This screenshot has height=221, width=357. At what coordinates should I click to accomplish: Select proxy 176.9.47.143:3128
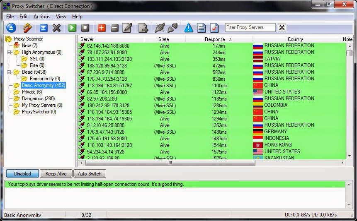106,132
